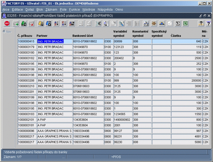This screenshot has width=213, height=162.
Task: Click variable symbol 00899
Action: [x=123, y=41]
